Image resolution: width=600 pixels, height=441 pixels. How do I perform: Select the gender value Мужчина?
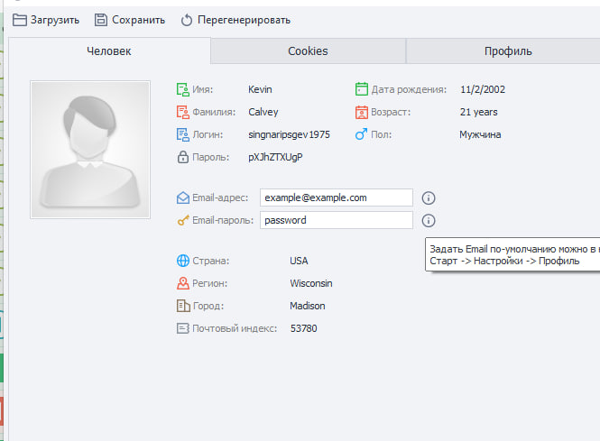[x=480, y=134]
